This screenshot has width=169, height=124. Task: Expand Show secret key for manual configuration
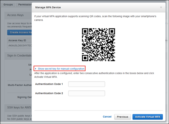60,69
